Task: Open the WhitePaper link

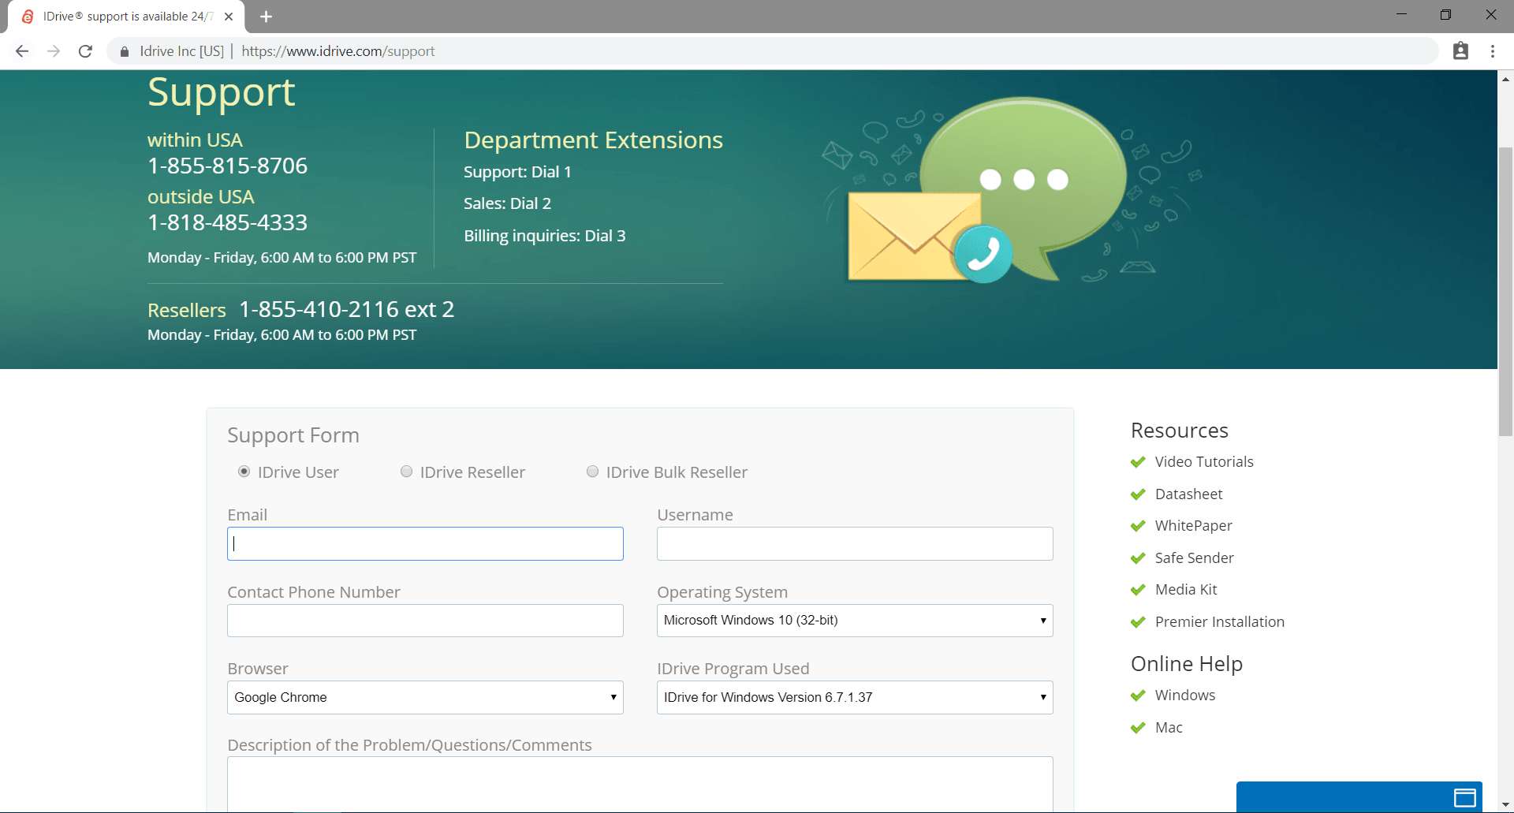Action: point(1193,526)
